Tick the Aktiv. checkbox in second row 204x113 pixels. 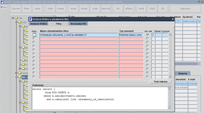34,39
